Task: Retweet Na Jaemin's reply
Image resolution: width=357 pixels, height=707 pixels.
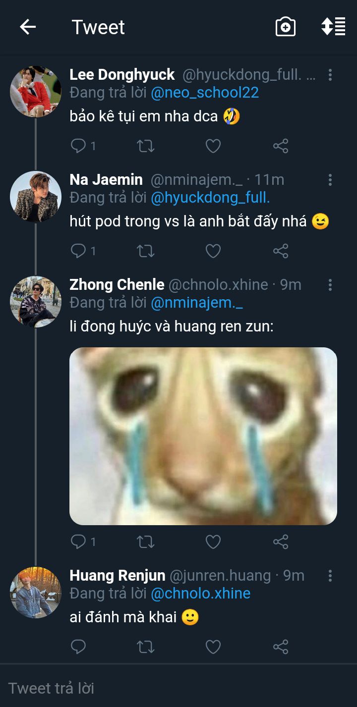Action: point(146,251)
